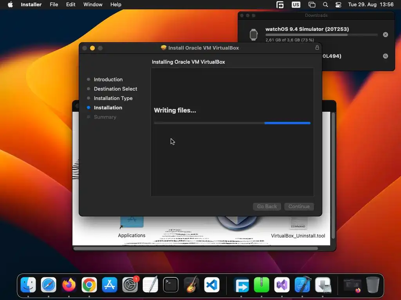The height and width of the screenshot is (300, 401).
Task: Minimize the installer with the yellow button
Action: pyautogui.click(x=92, y=48)
